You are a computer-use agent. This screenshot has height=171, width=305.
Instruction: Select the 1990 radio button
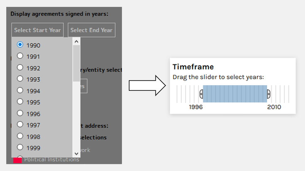click(20, 45)
